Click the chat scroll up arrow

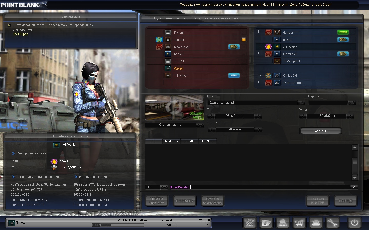click(355, 147)
